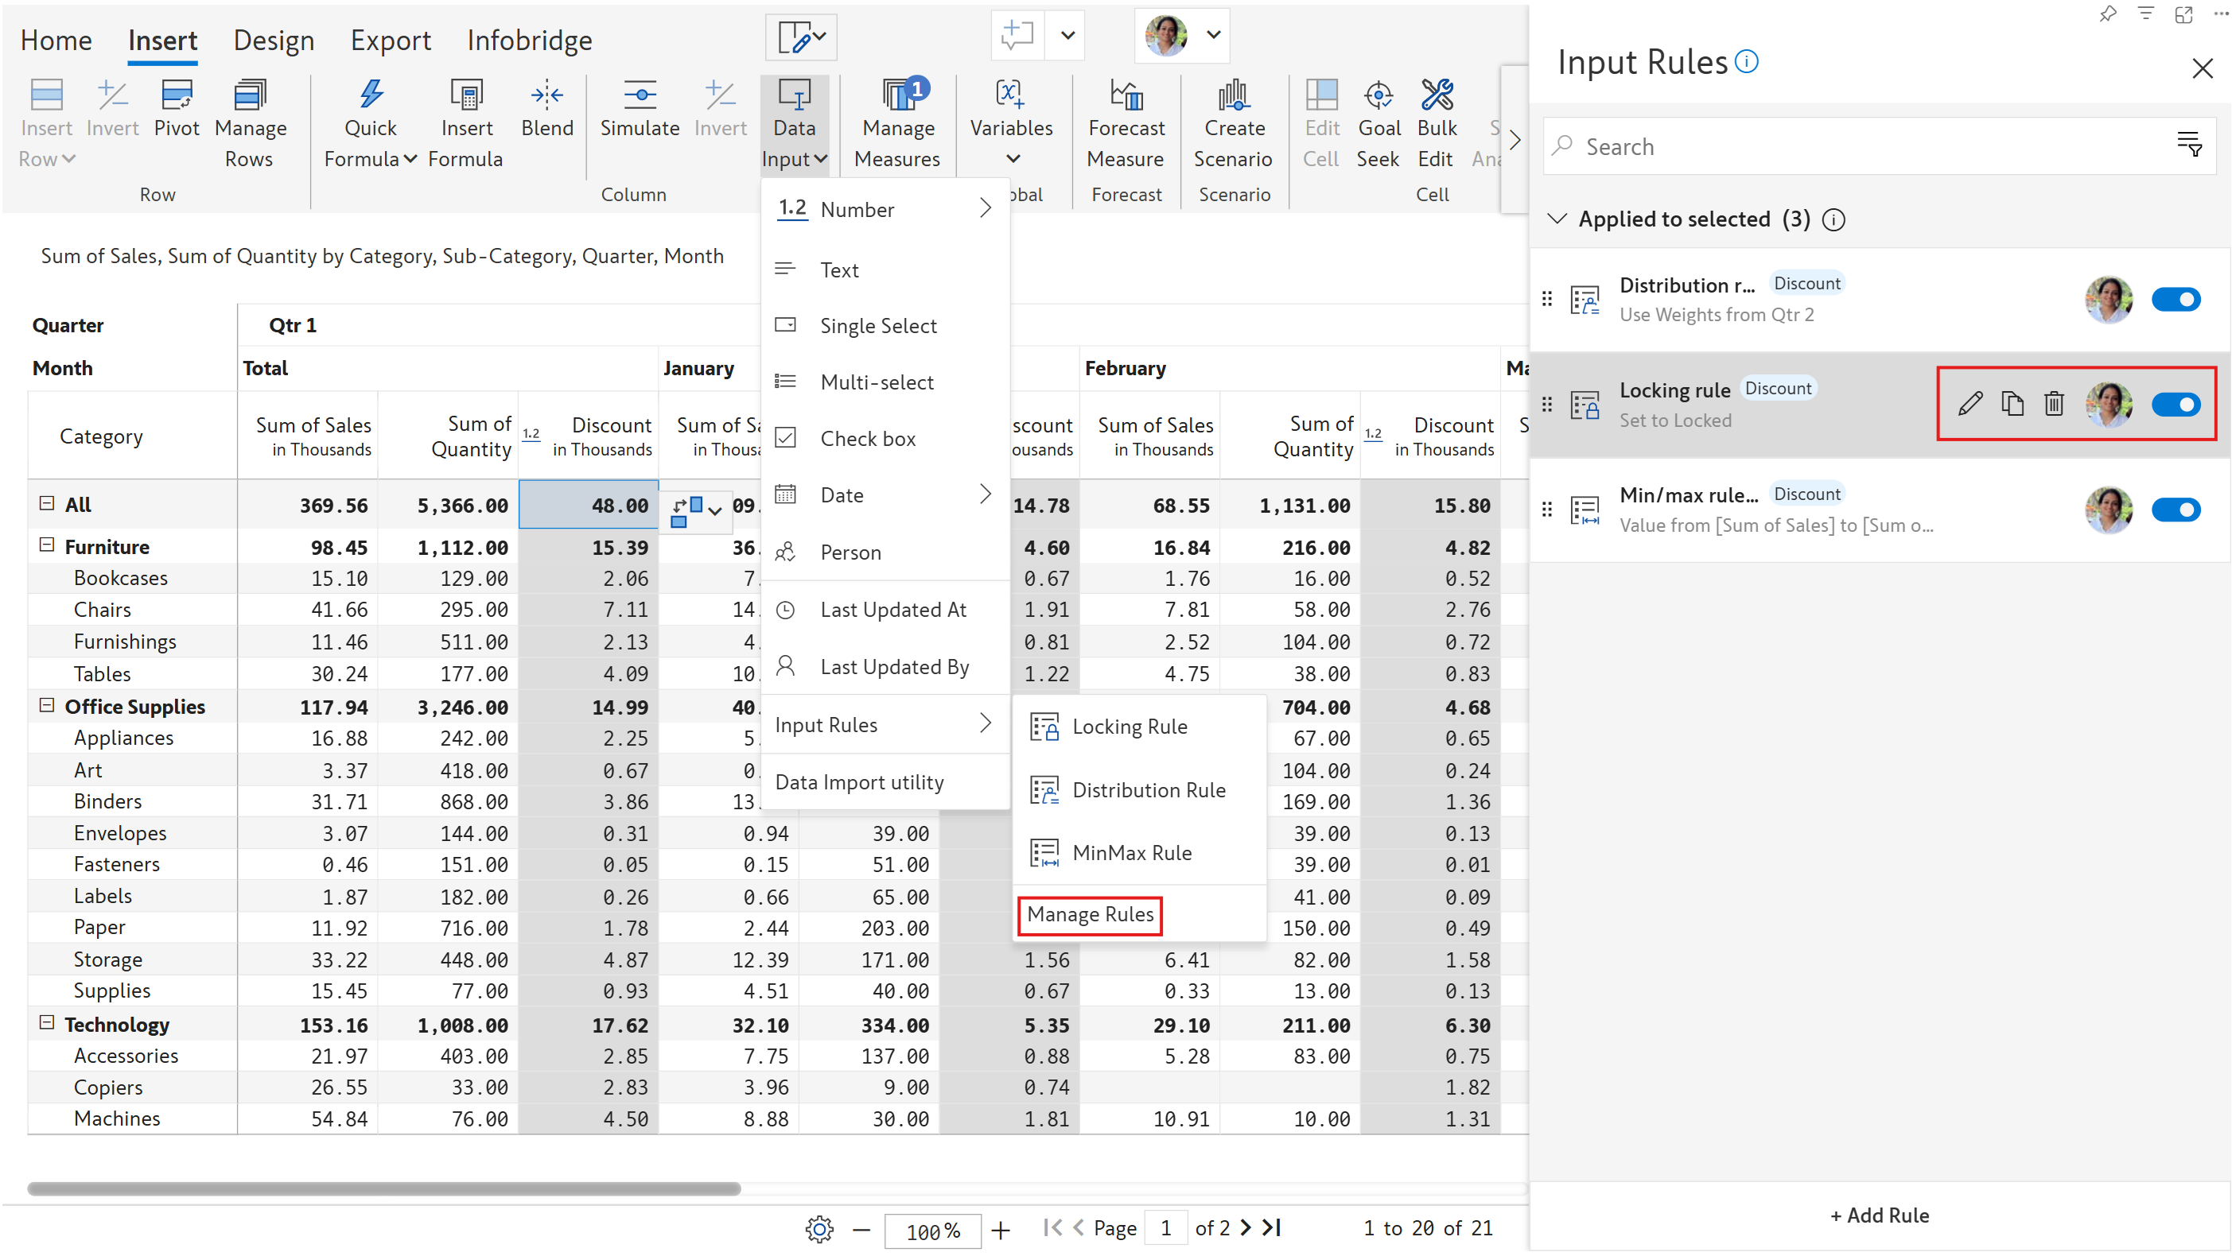Click the Goal Seek icon
Image resolution: width=2232 pixels, height=1256 pixels.
[1378, 97]
